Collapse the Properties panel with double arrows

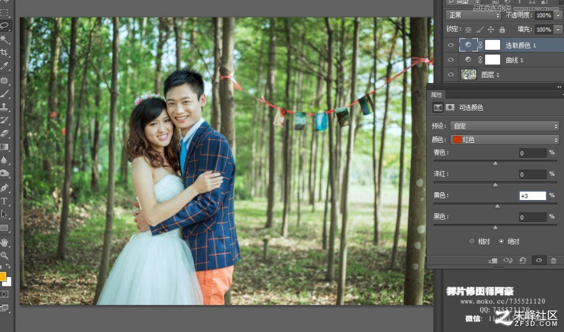tap(559, 87)
